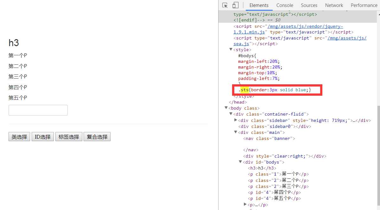Select the #bodys selector line
The width and height of the screenshot is (380, 210).
(x=247, y=56)
